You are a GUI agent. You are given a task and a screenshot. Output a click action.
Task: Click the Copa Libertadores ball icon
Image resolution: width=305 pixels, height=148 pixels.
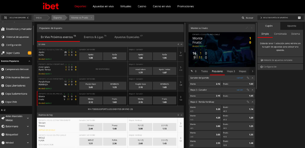[x=3, y=86]
